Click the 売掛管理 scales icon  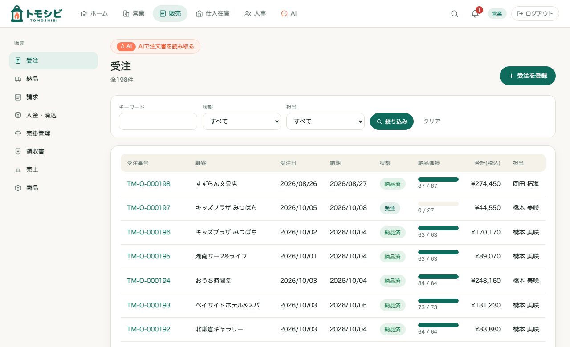(x=18, y=133)
